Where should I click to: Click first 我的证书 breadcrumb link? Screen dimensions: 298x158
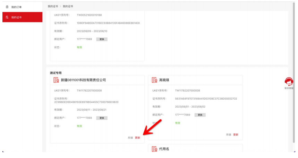52,7
